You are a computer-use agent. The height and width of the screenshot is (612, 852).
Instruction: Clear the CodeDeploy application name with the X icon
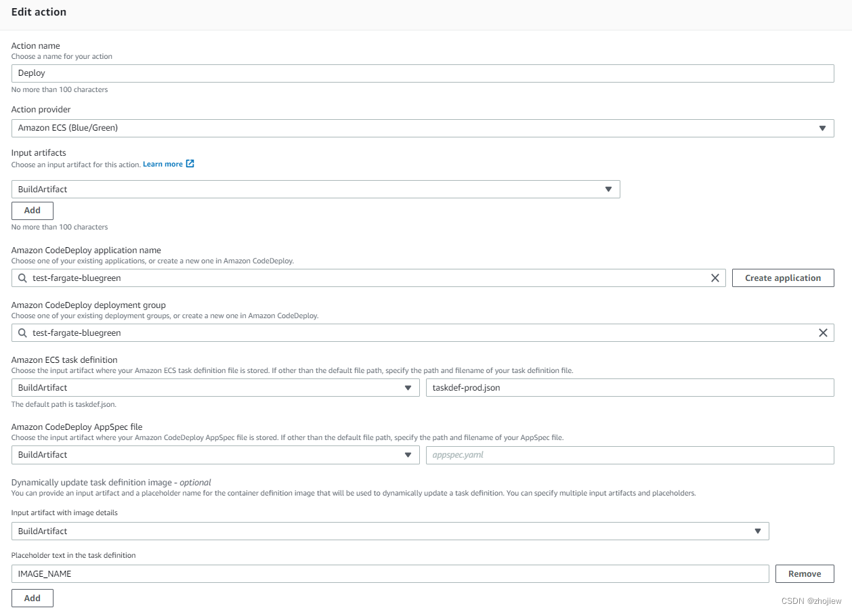click(x=715, y=278)
